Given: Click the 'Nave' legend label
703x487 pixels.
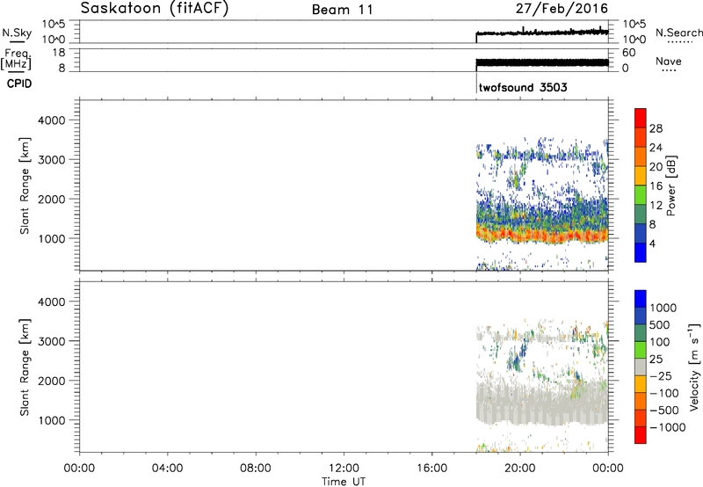Looking at the screenshot, I should click(x=669, y=61).
